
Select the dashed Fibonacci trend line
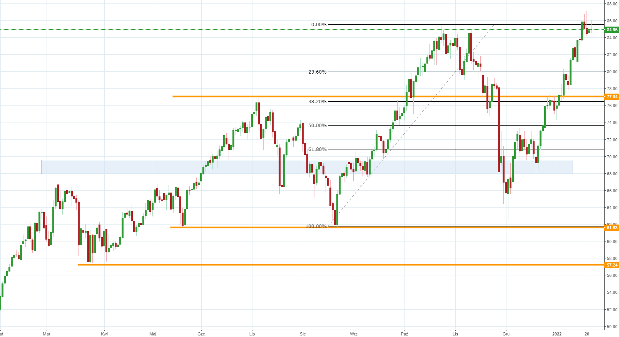click(411, 126)
